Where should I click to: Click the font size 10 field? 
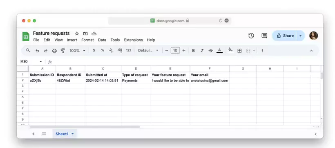(175, 51)
